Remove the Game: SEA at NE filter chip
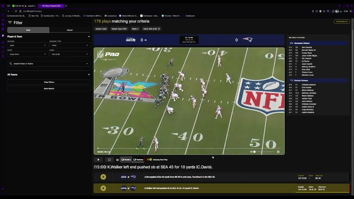 tap(159, 29)
